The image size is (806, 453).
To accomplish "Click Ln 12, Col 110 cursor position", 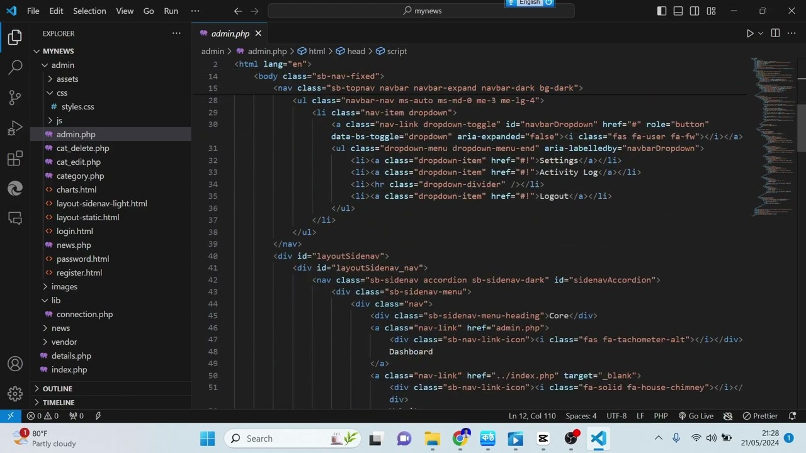I will (x=532, y=416).
